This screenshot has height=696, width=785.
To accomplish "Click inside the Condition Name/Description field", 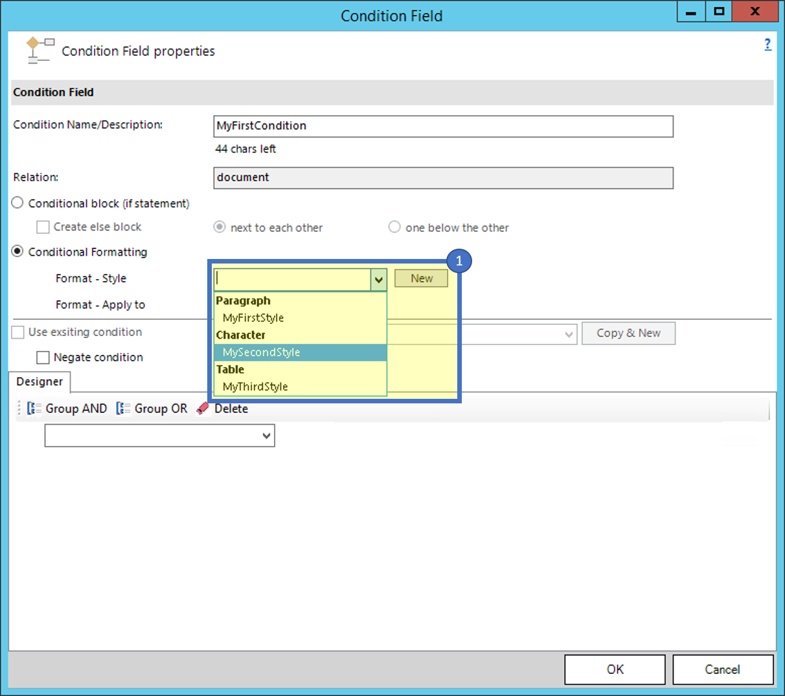I will tap(443, 126).
